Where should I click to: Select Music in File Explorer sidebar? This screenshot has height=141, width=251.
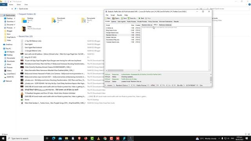pyautogui.click(x=8, y=64)
